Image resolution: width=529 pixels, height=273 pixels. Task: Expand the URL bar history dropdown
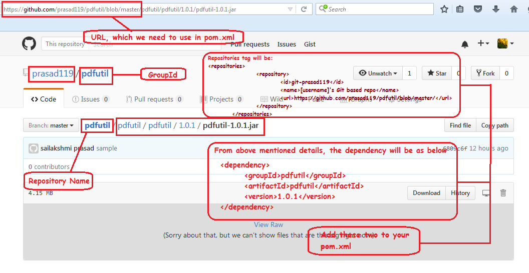coord(290,9)
